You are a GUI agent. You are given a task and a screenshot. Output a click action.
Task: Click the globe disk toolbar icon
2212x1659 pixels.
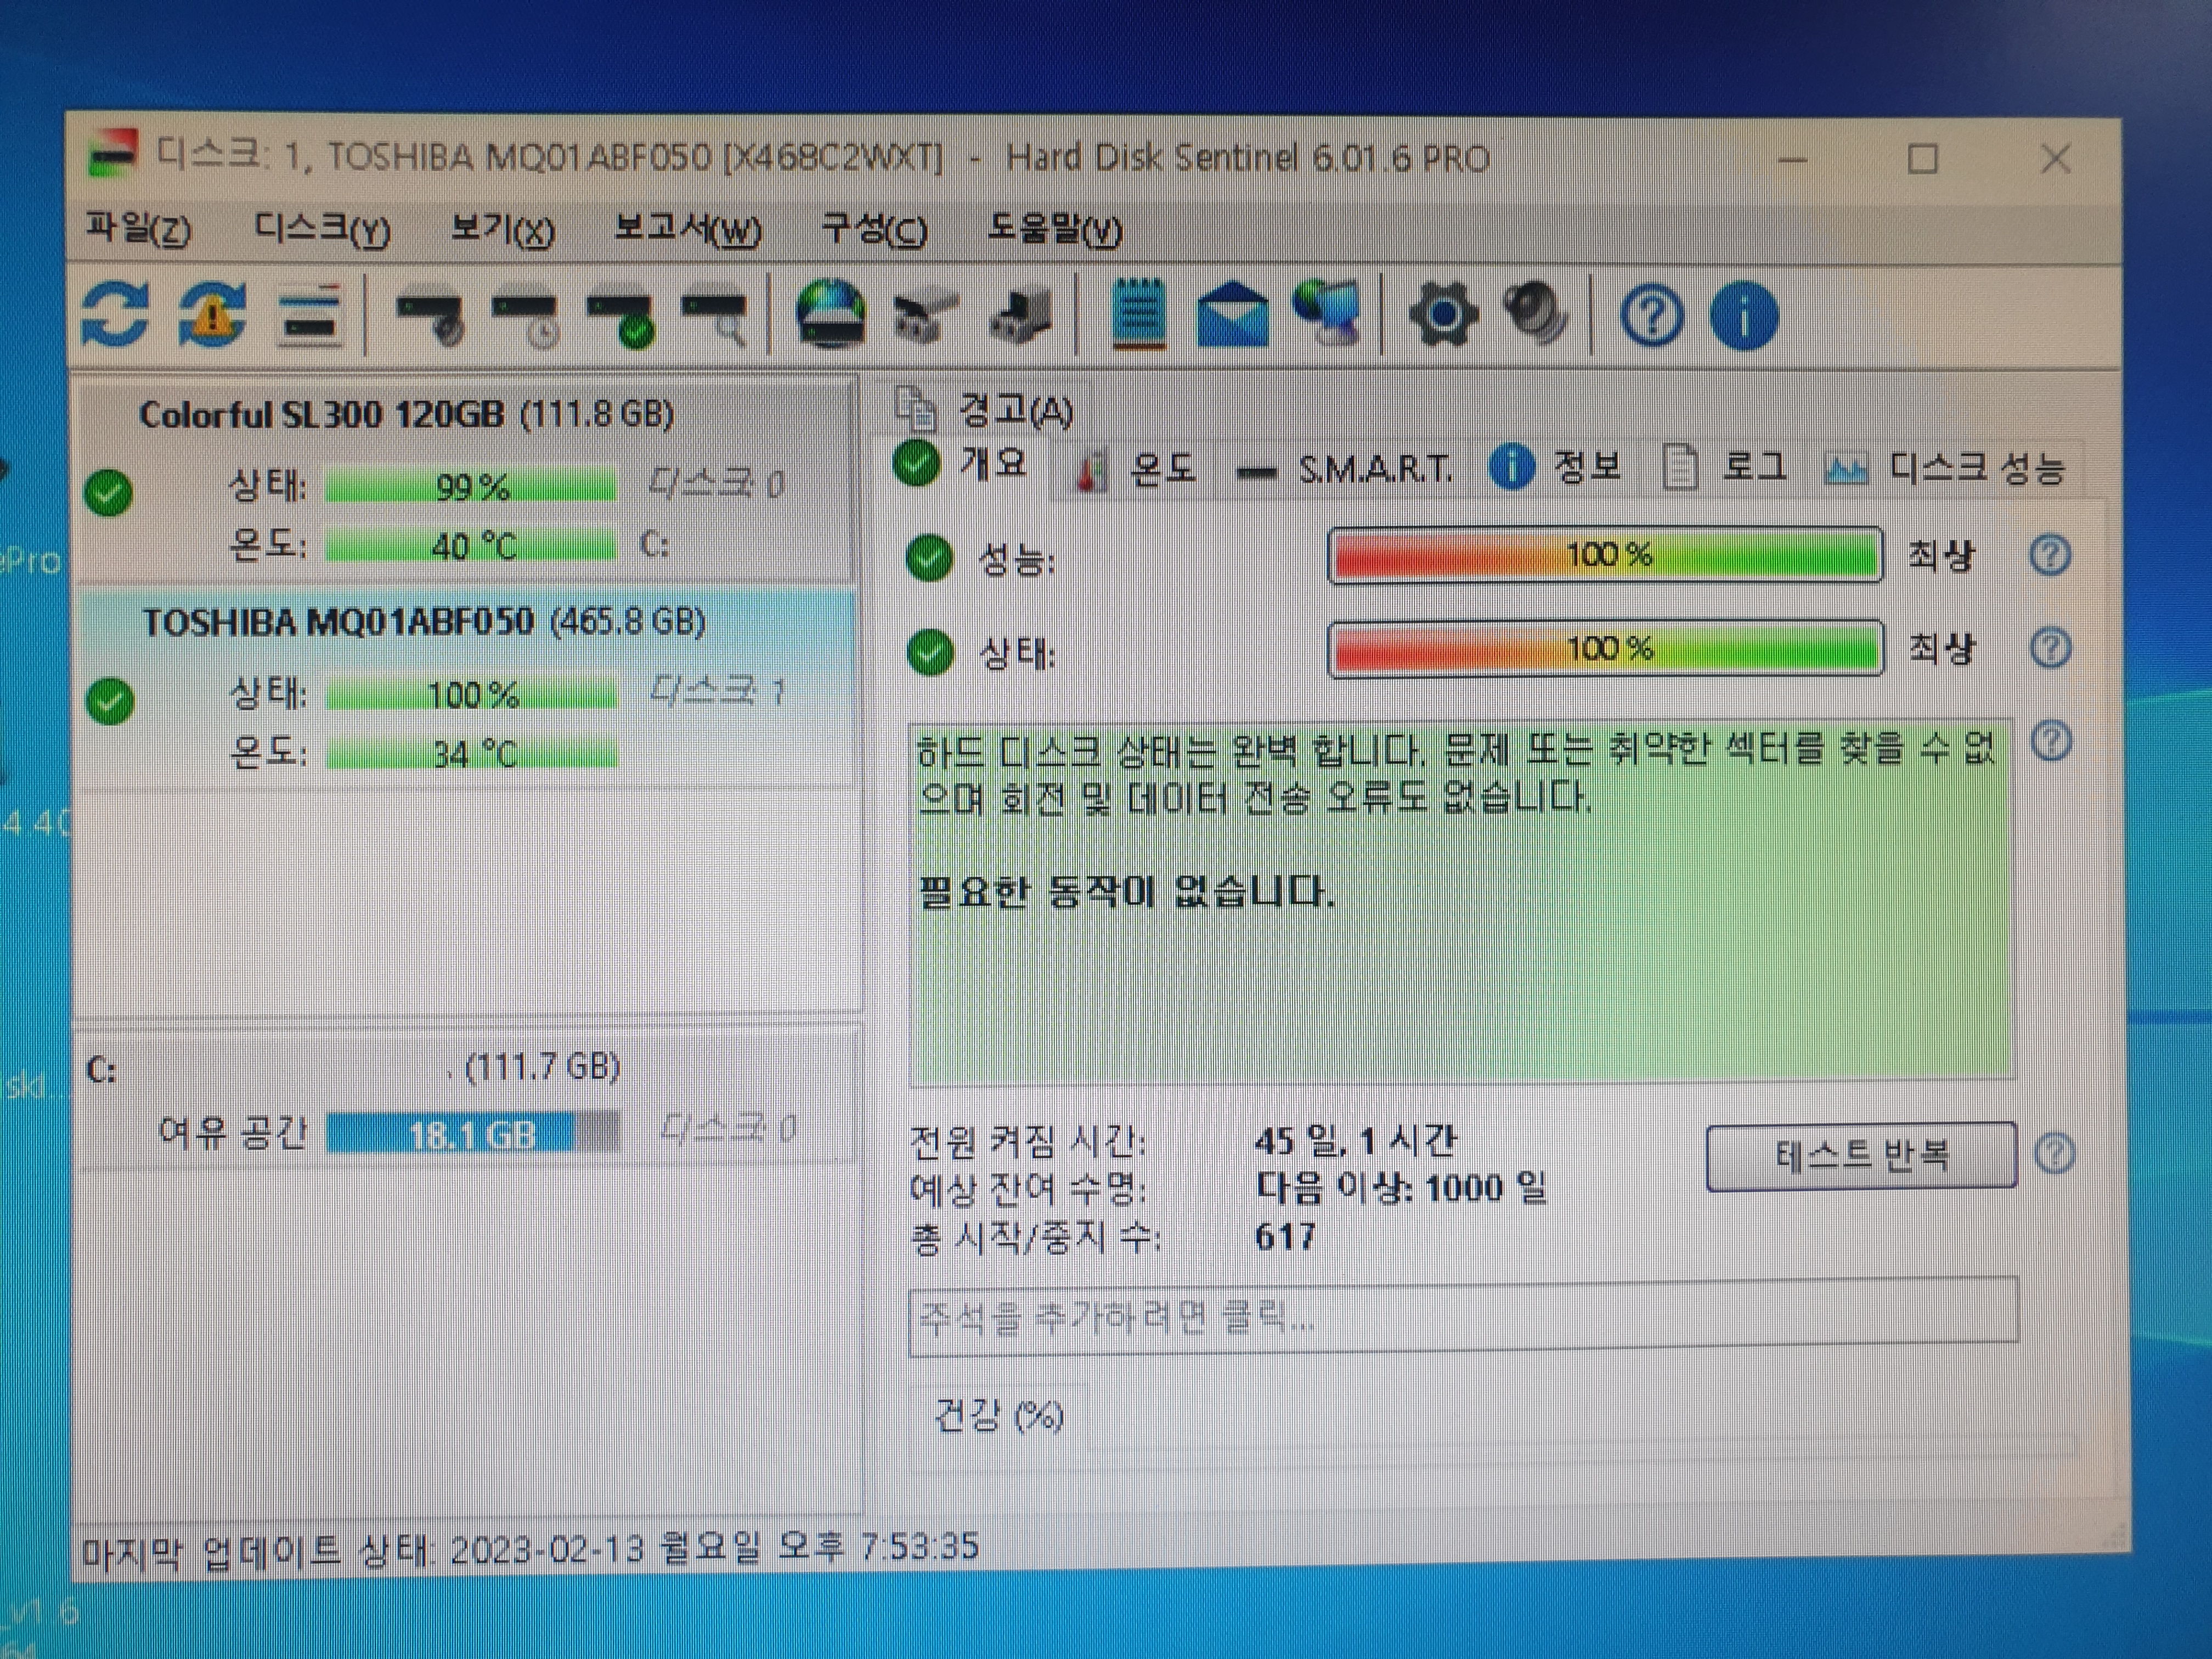click(x=830, y=315)
